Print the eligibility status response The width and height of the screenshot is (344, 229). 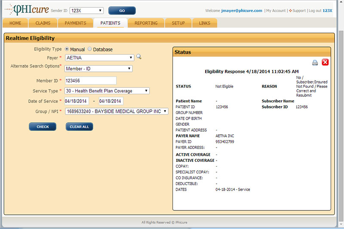tap(315, 63)
